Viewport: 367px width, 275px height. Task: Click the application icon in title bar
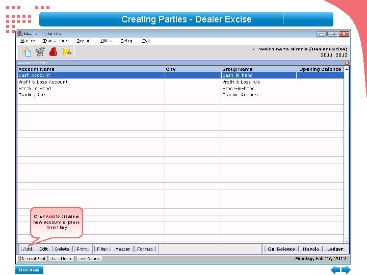pos(20,34)
